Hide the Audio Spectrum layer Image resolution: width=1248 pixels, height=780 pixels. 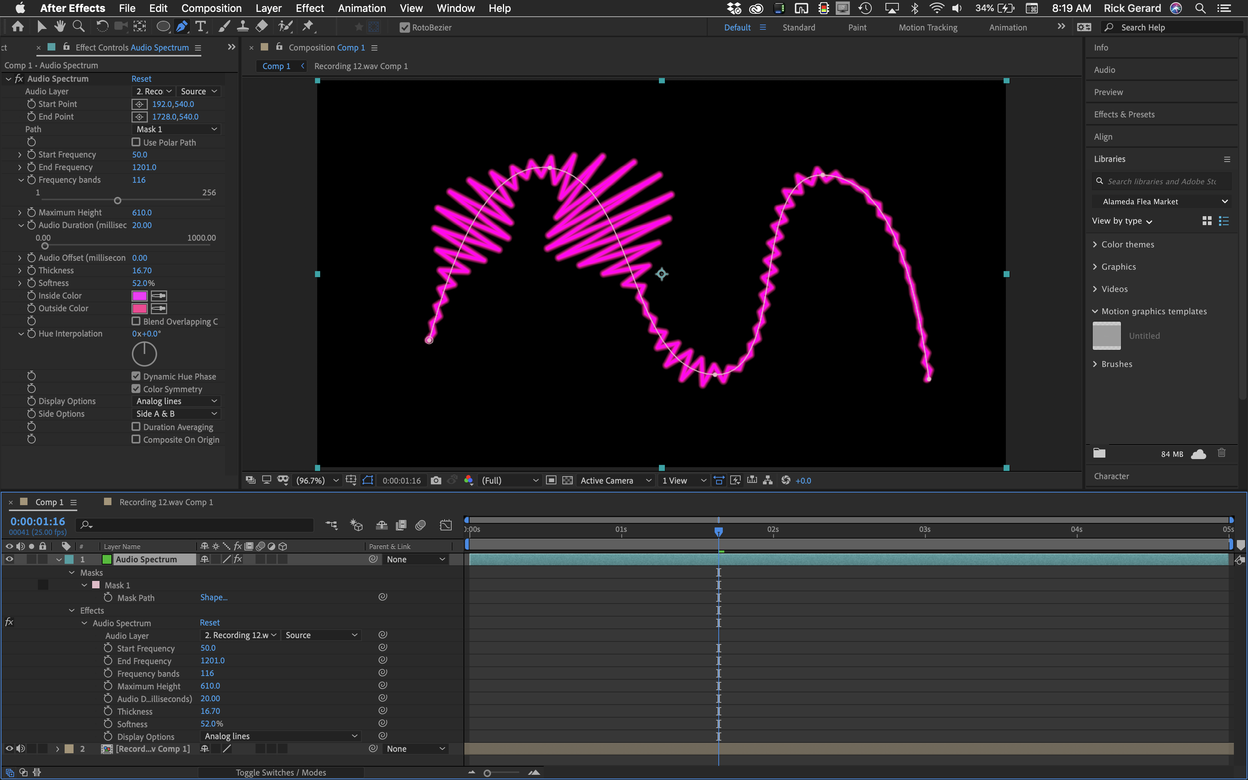[x=9, y=559]
